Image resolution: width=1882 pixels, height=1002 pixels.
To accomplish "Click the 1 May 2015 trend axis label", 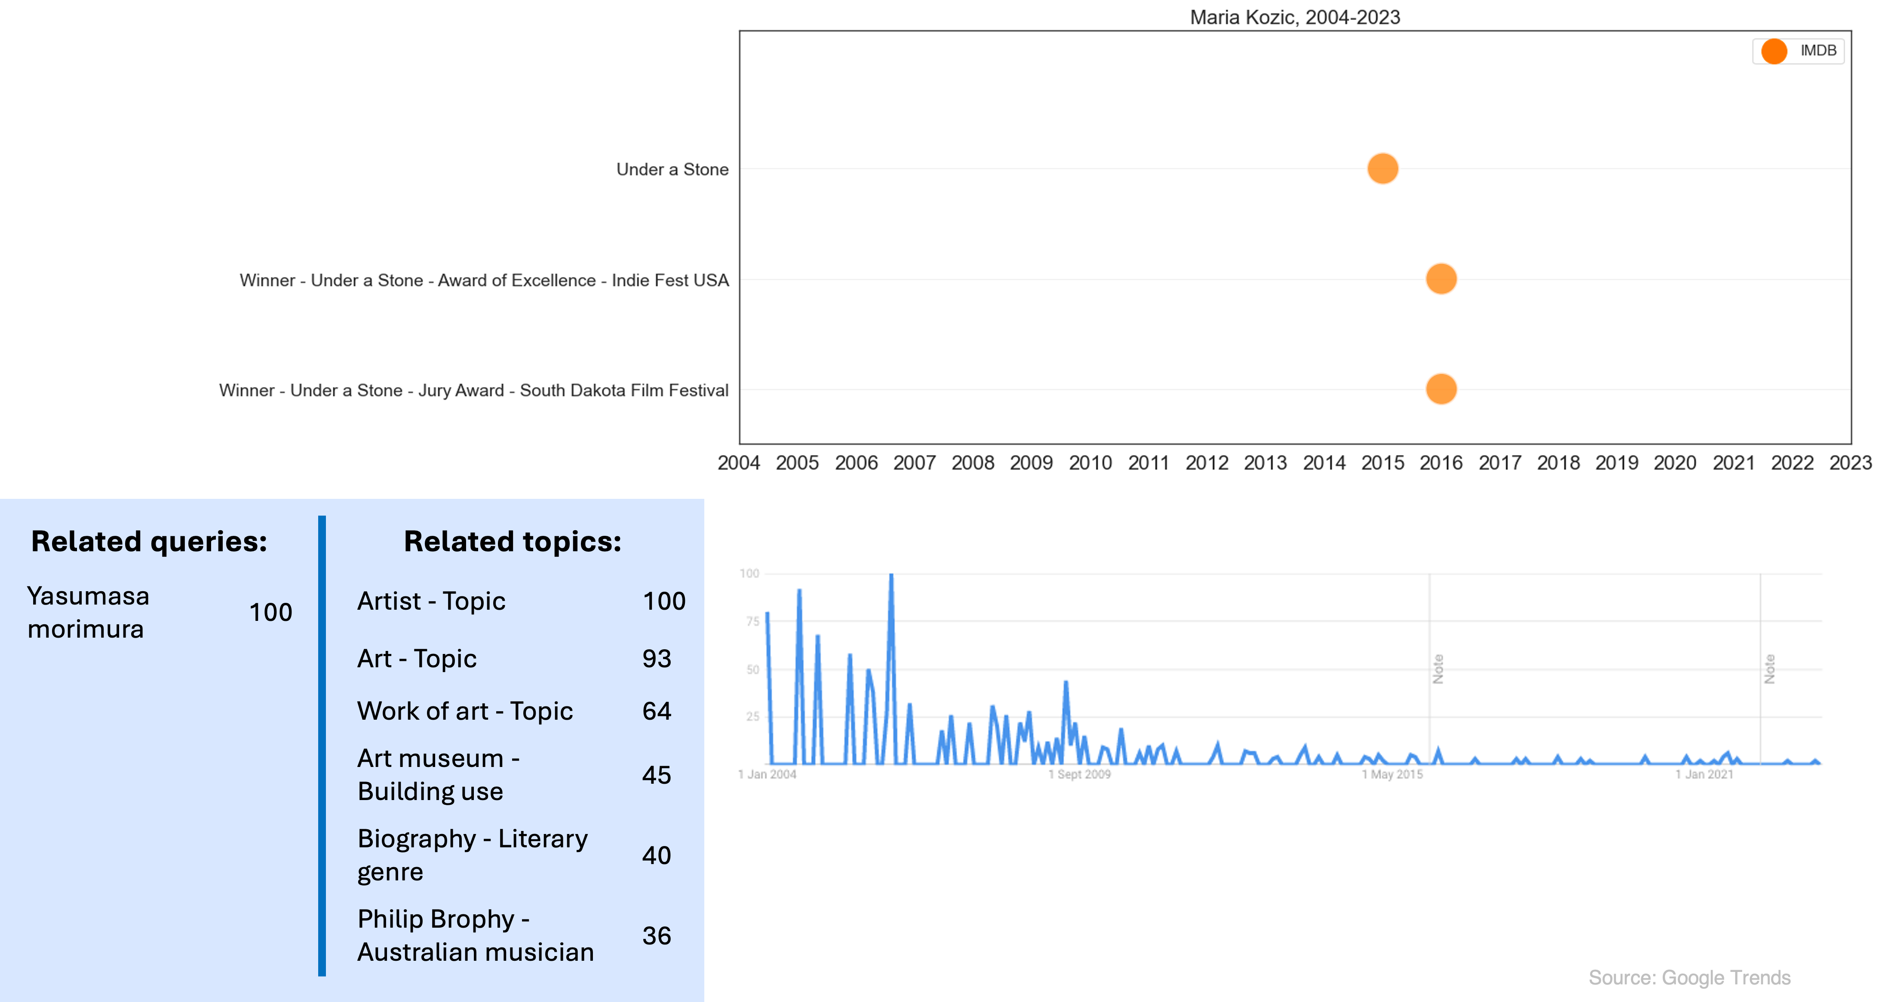I will pos(1392,774).
